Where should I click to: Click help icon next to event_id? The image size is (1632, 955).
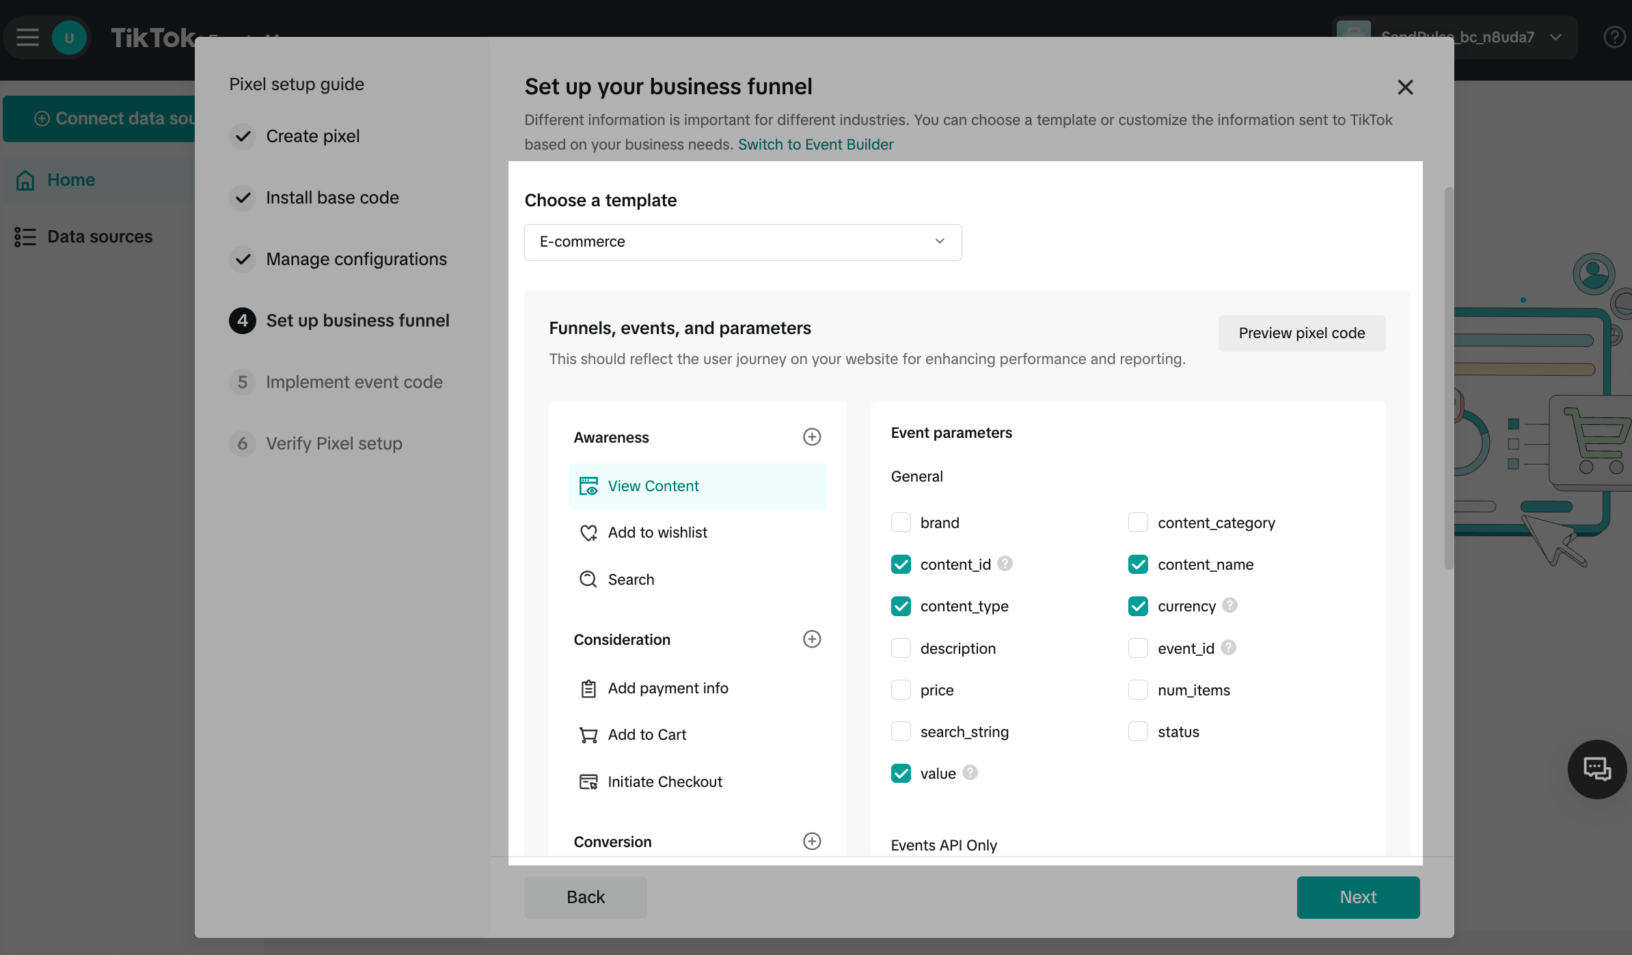[x=1228, y=648]
